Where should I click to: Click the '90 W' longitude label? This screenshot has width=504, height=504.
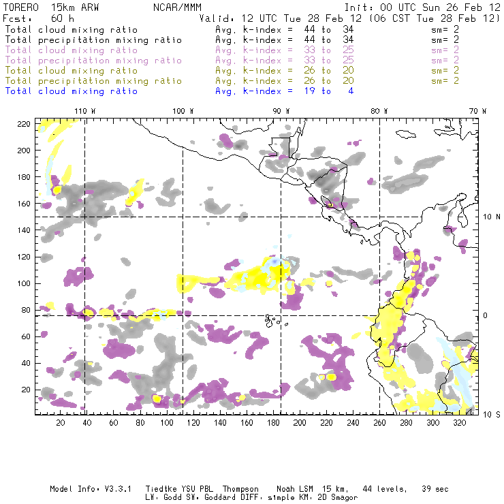(281, 111)
